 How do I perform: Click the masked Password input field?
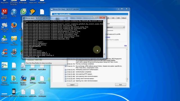coord(116,31)
